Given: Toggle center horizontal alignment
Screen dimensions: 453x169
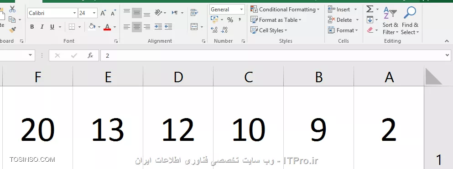Looking at the screenshot, I should [x=137, y=27].
